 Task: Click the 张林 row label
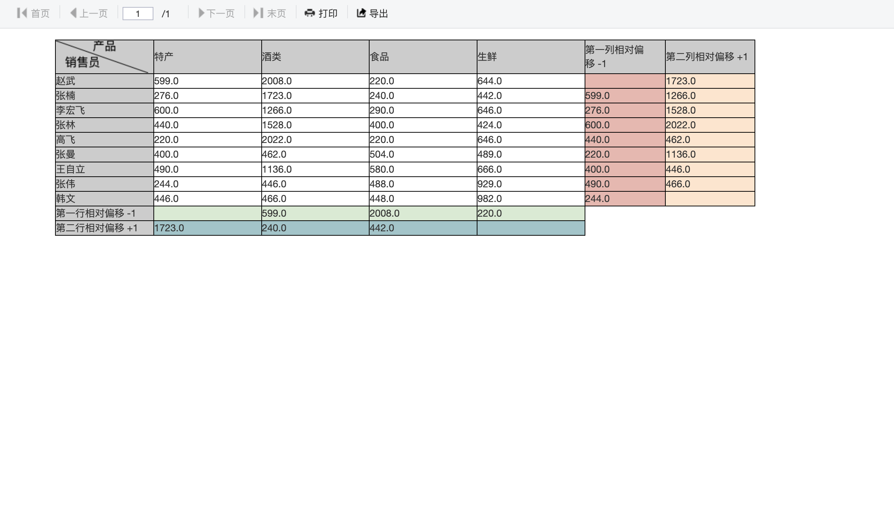click(105, 125)
